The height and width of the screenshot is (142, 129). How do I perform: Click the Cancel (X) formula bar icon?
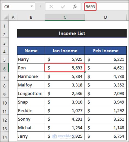coord(51,7)
